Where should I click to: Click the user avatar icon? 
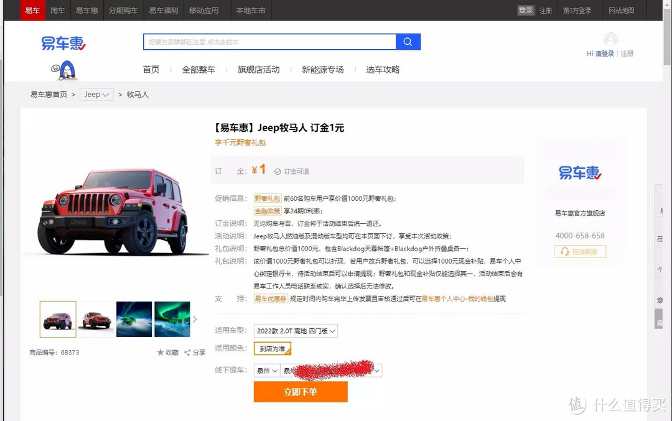pyautogui.click(x=611, y=39)
